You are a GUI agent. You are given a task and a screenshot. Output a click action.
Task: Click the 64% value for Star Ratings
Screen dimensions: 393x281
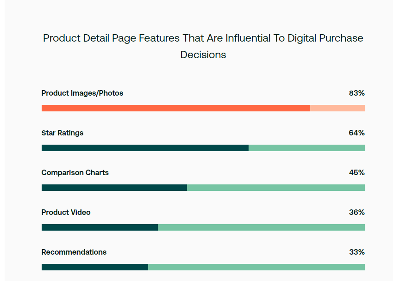click(x=356, y=133)
